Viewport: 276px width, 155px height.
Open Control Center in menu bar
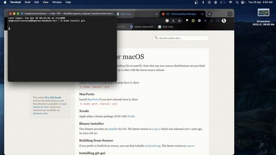click(243, 2)
